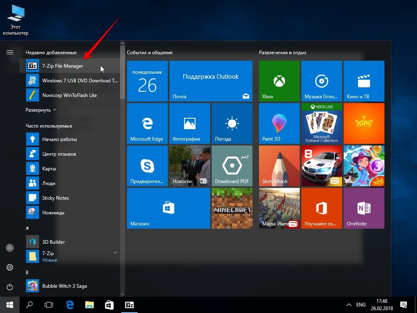Open Settings gear in Start menu
The image size is (417, 313).
coord(10,267)
